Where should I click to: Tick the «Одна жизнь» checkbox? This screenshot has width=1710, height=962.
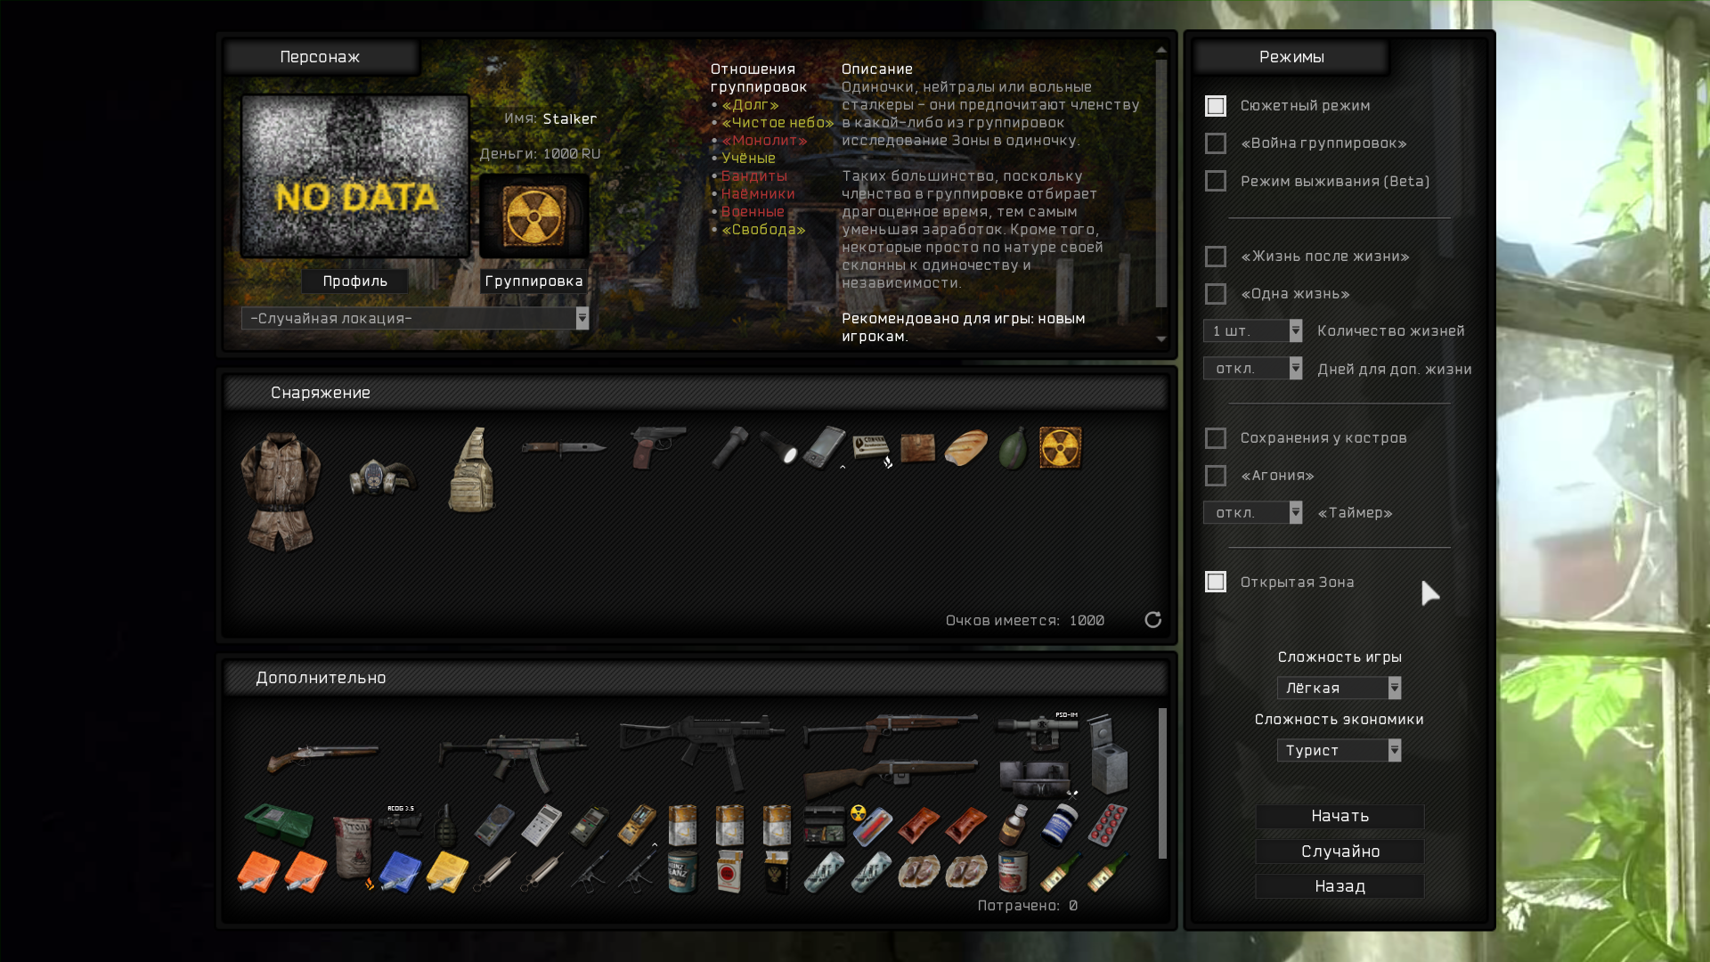(x=1215, y=294)
